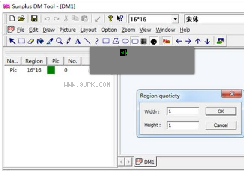Click OK in Region quotiety dialog

[x=221, y=111]
